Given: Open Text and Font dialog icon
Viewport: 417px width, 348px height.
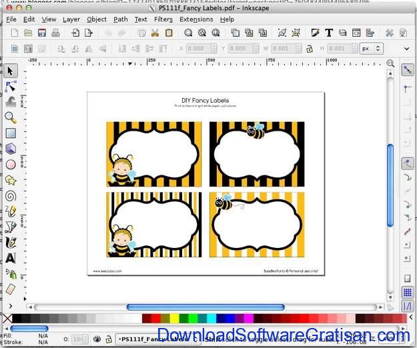Looking at the screenshot, I should pyautogui.click(x=329, y=33).
